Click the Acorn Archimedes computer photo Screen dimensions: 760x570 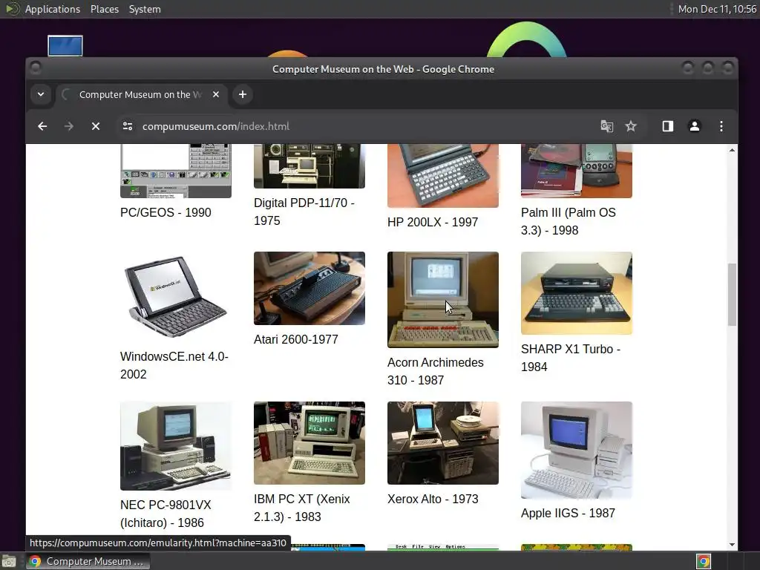pyautogui.click(x=442, y=300)
